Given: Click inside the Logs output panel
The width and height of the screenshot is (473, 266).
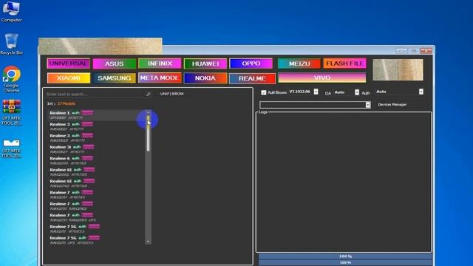Looking at the screenshot, I should 344,183.
